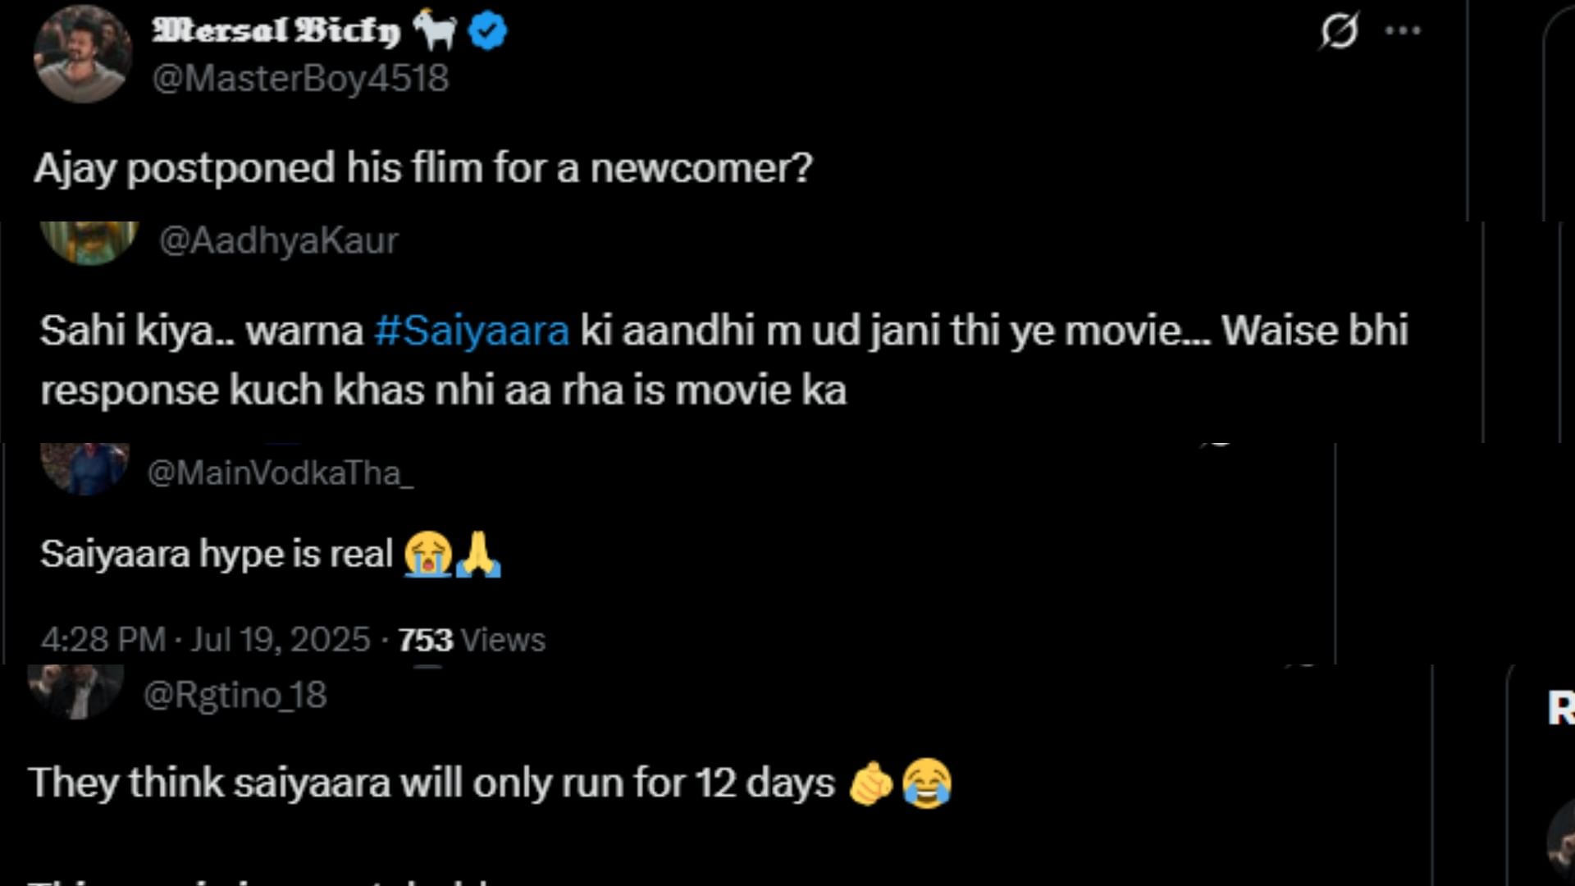Screen dimensions: 1575x886
Task: Click the blue verified badge
Action: (x=488, y=32)
